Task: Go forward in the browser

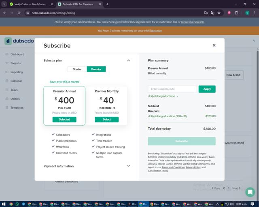Action: [12, 13]
